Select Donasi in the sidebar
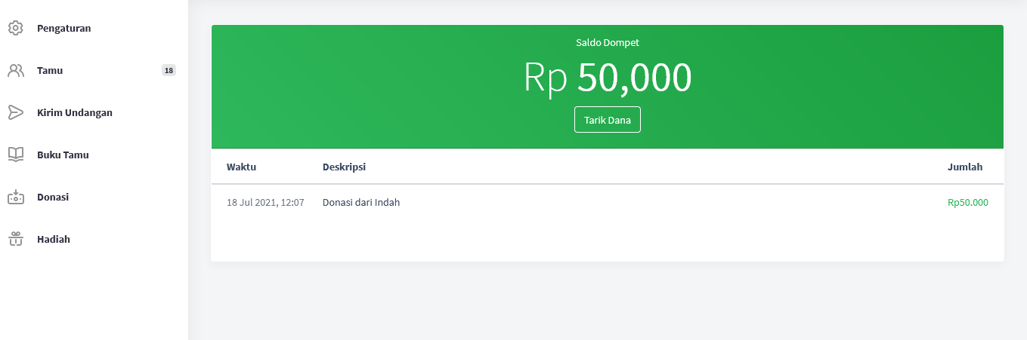Screen dimensions: 1027x340 click(94, 197)
